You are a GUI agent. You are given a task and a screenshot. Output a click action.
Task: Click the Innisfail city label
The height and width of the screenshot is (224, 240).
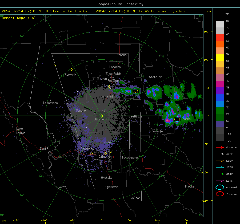click(108, 96)
